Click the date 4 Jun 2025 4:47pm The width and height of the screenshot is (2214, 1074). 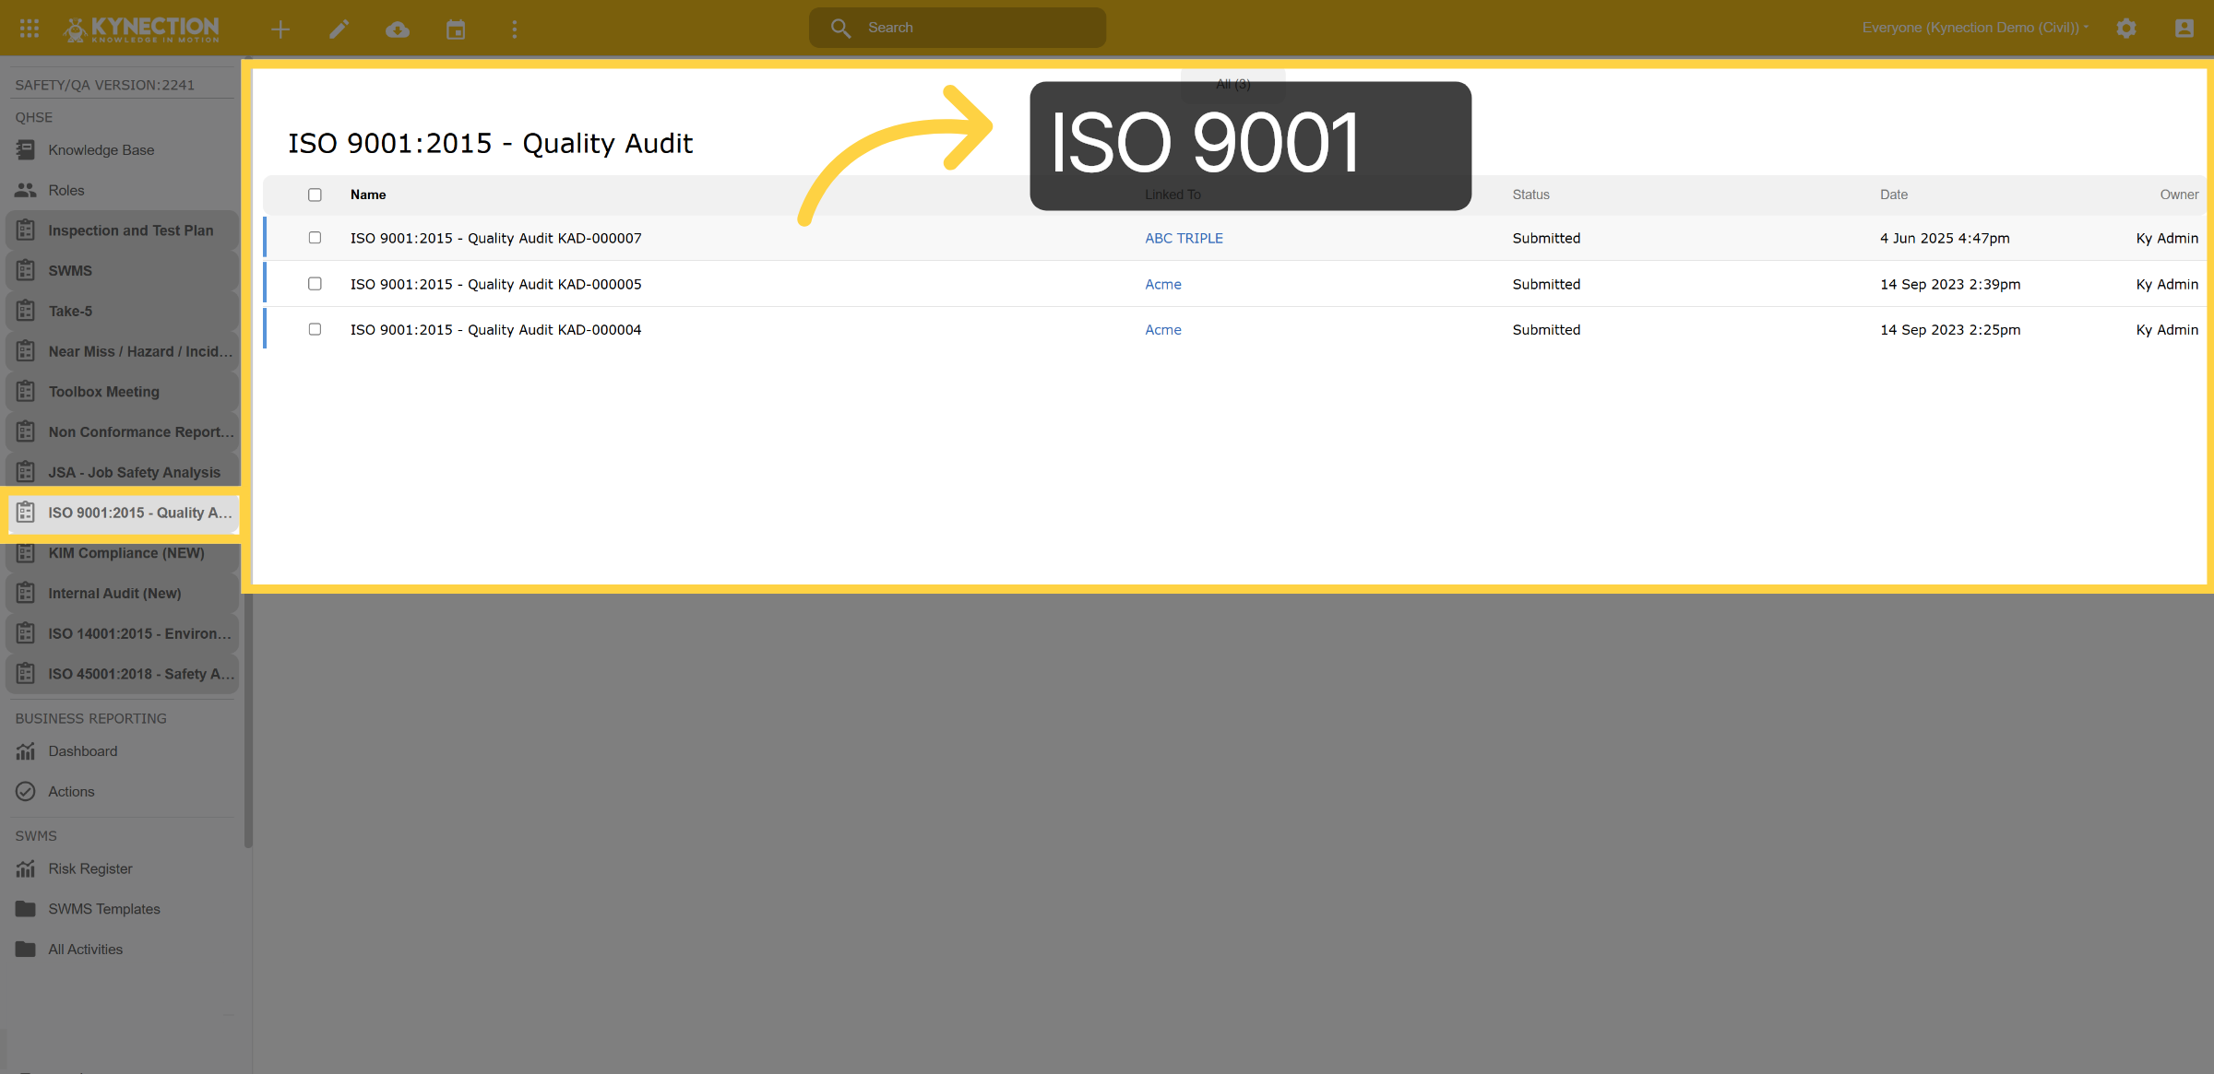(x=1945, y=238)
